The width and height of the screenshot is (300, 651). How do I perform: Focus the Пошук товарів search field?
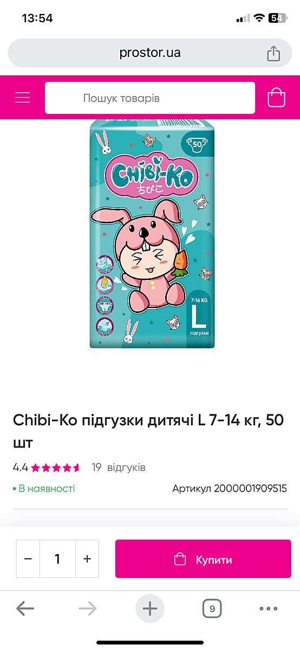pos(150,98)
